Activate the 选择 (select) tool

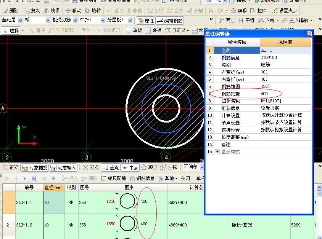pos(11,30)
